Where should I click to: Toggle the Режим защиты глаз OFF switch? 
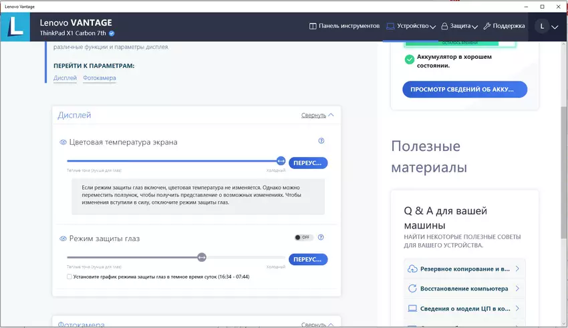(303, 237)
